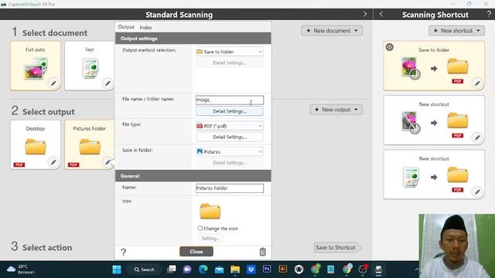Open help question mark in output dialog
Viewport: 495px width, 278px height.
[124, 252]
